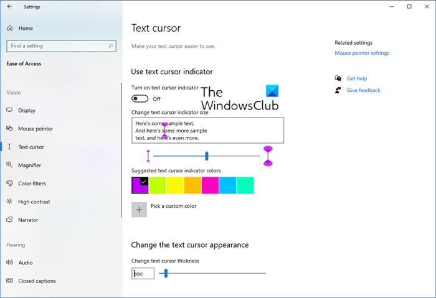Select the yellow indicator color swatch
Screen dimensions: 436x298
(175, 185)
